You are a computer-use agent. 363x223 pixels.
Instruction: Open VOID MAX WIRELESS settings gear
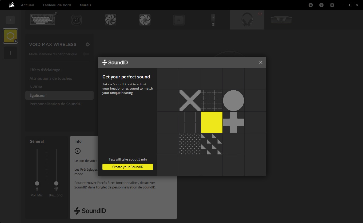pos(88,44)
